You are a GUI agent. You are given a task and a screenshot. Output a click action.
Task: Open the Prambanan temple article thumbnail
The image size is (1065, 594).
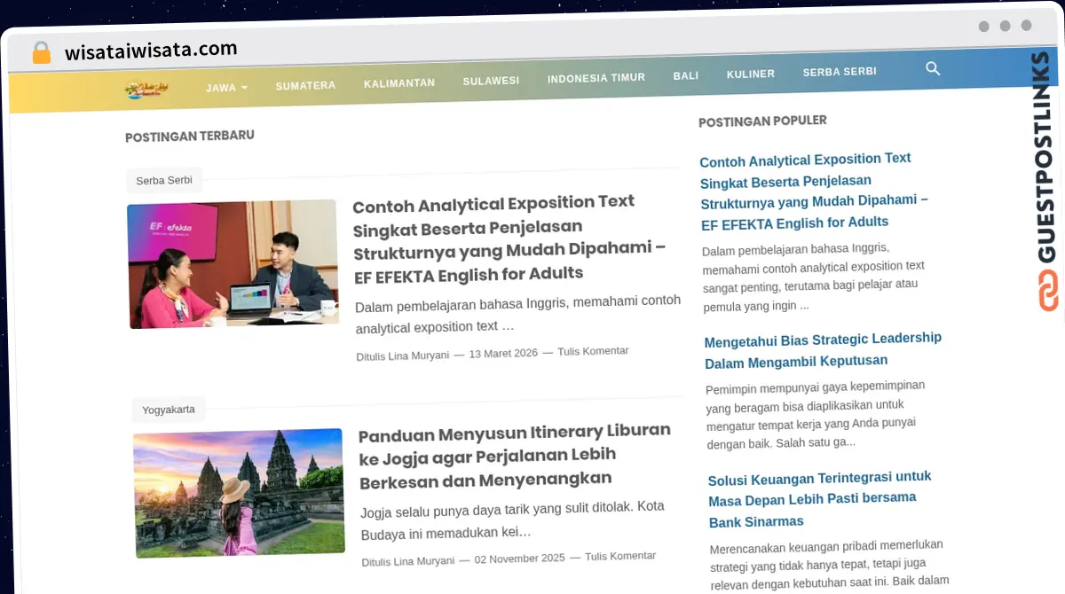coord(239,493)
